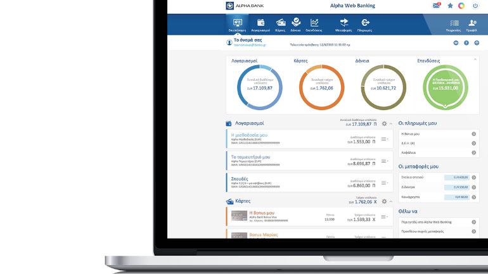Image resolution: width=488 pixels, height=274 pixels.
Task: Click the favorites star icon
Action: click(450, 6)
